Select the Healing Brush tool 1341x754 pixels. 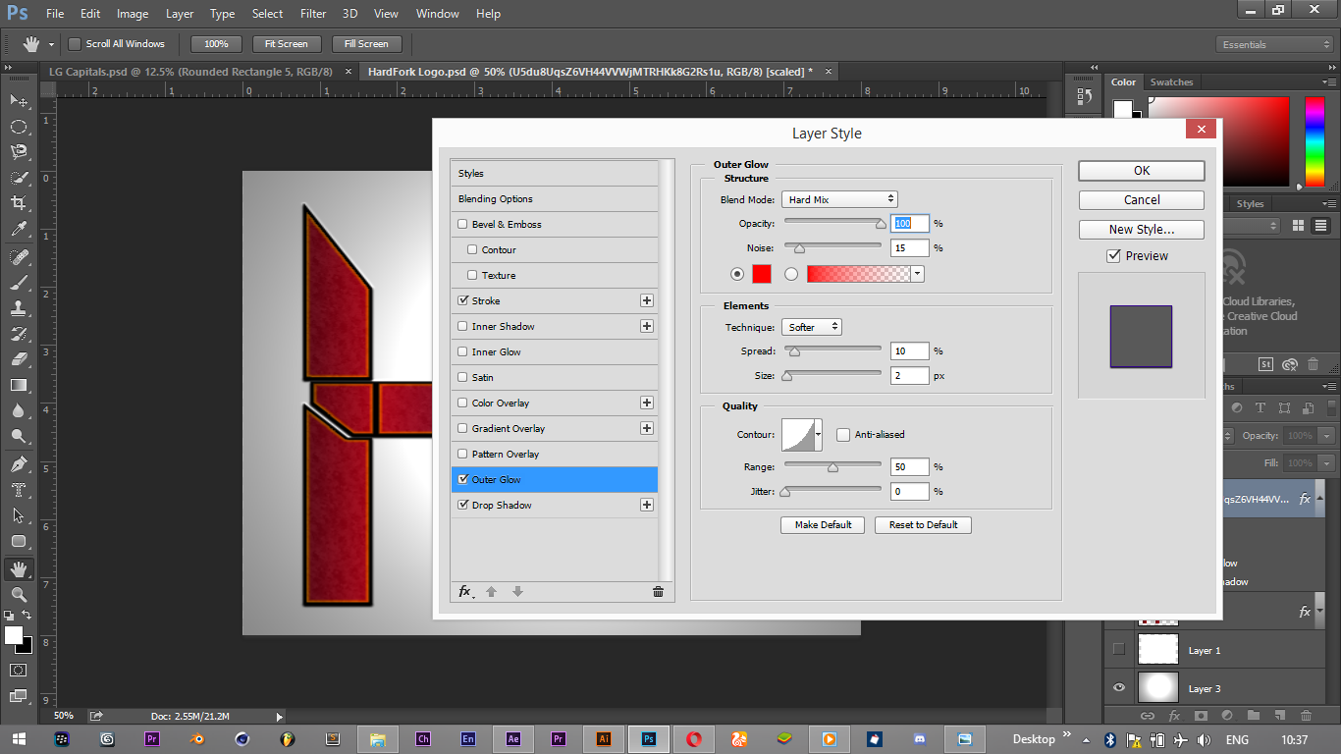pyautogui.click(x=19, y=257)
